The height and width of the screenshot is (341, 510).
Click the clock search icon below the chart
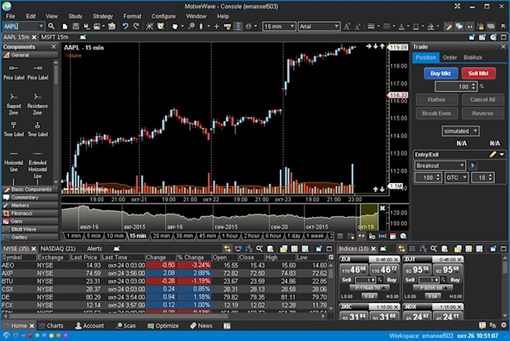pyautogui.click(x=403, y=236)
